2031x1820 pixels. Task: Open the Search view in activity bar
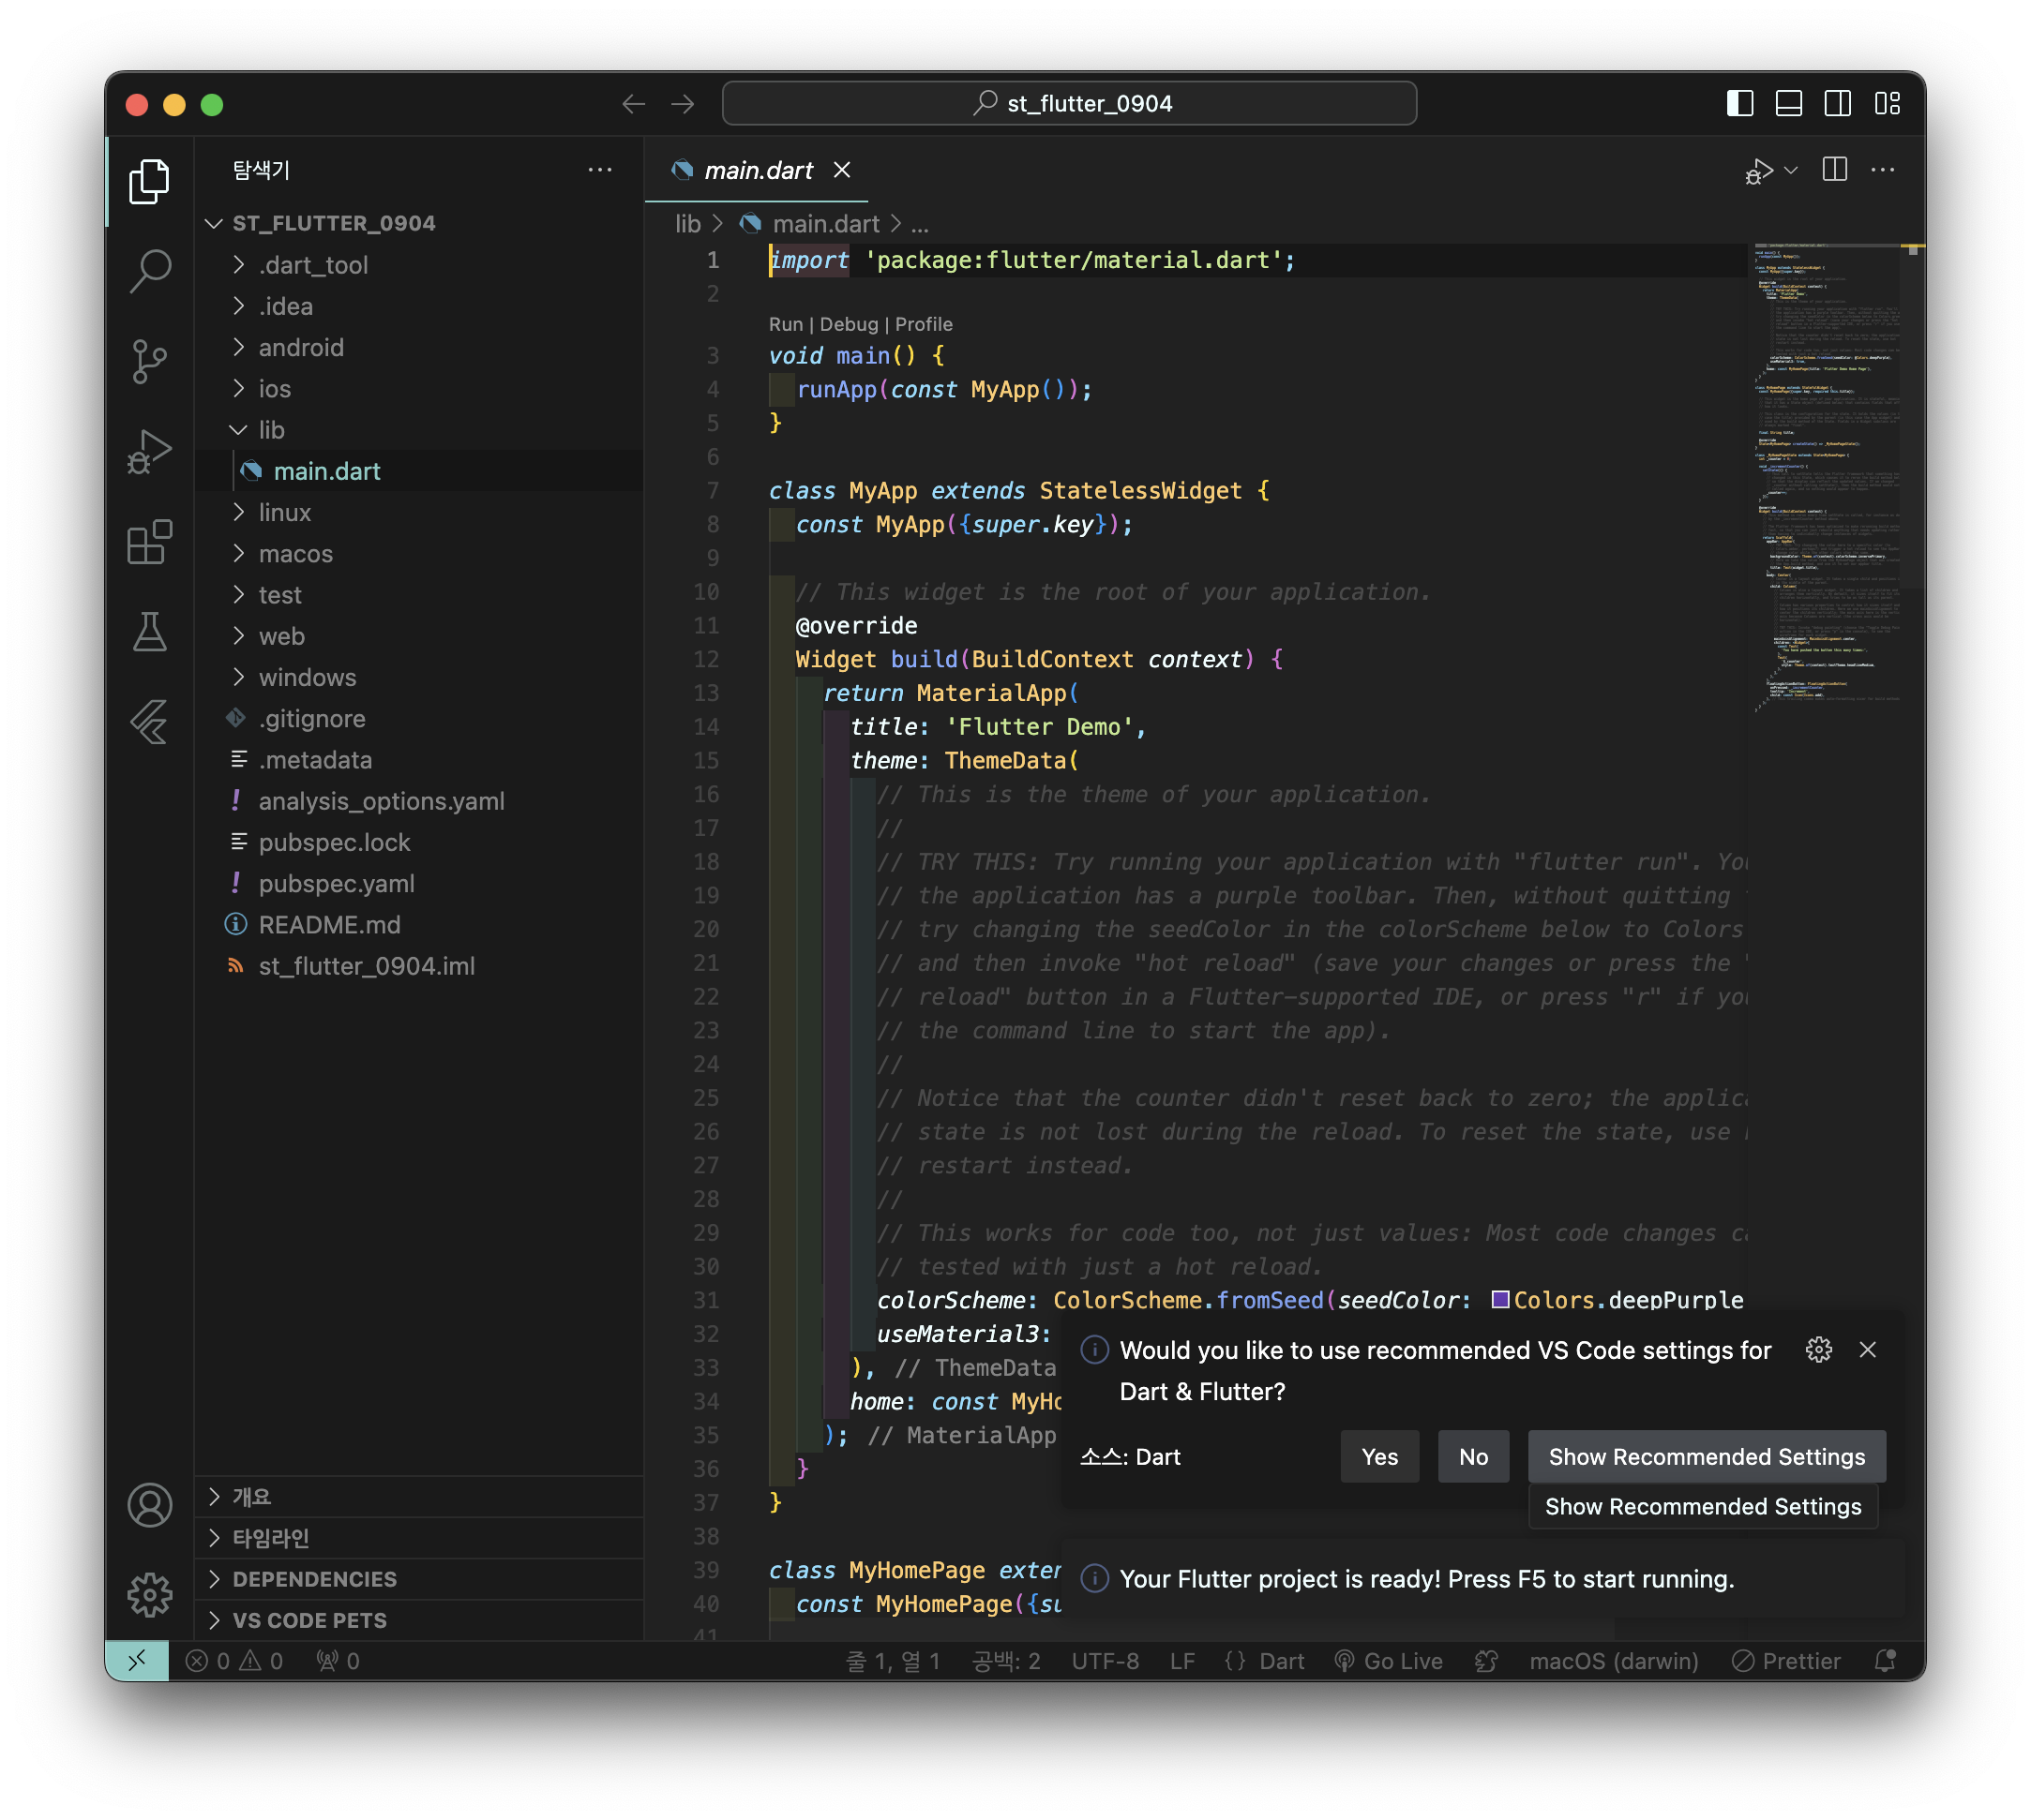pos(150,270)
